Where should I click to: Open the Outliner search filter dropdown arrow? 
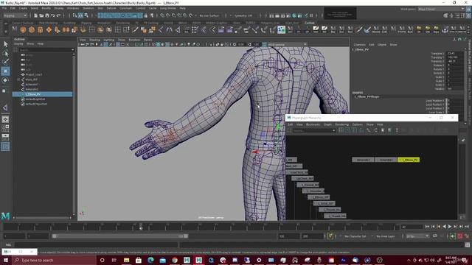[72, 50]
